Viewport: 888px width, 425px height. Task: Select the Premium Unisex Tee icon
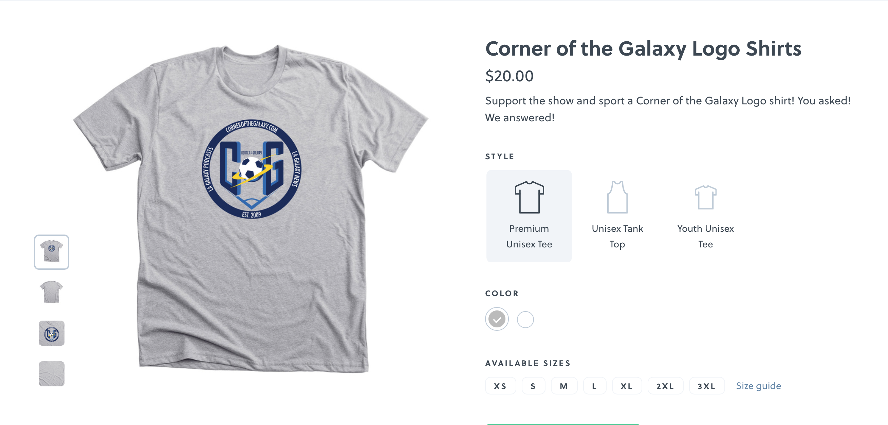pyautogui.click(x=529, y=197)
